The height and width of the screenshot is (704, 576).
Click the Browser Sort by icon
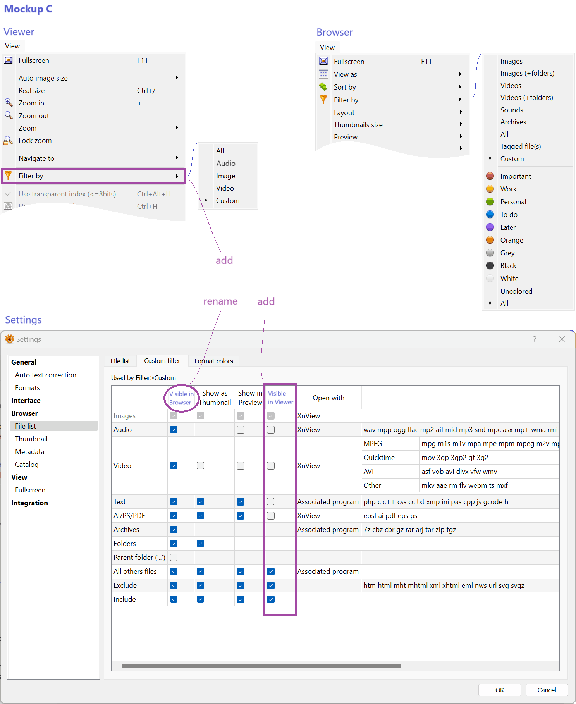click(323, 87)
